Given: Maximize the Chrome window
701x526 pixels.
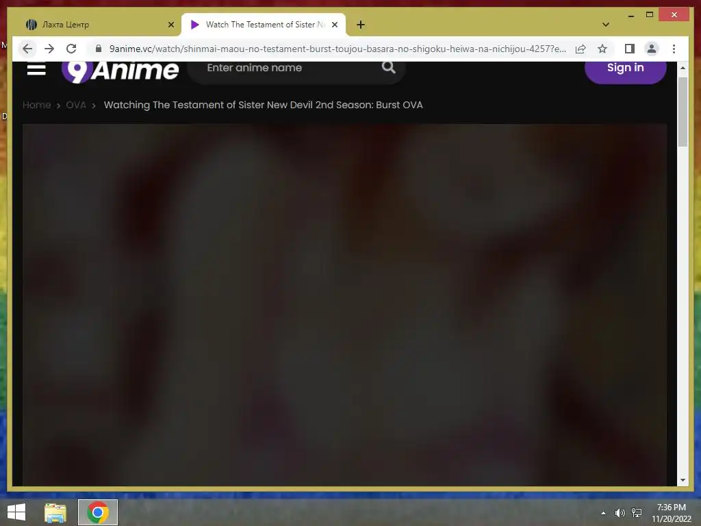Looking at the screenshot, I should 650,15.
